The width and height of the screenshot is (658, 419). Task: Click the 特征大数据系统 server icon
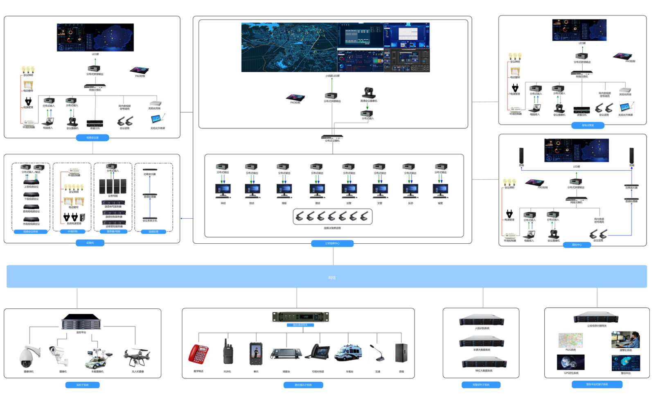[484, 362]
